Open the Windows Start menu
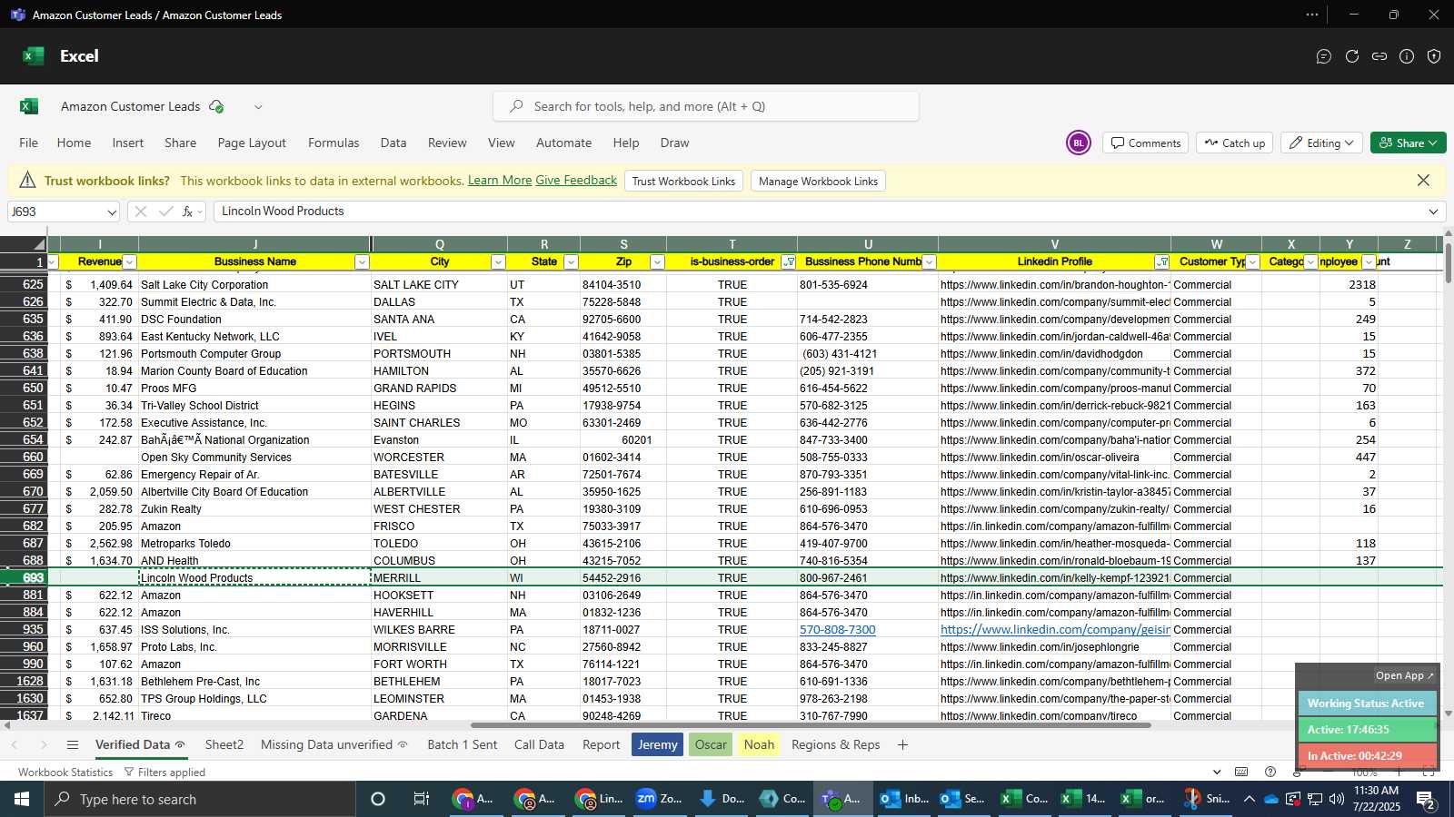The width and height of the screenshot is (1454, 817). 22,799
